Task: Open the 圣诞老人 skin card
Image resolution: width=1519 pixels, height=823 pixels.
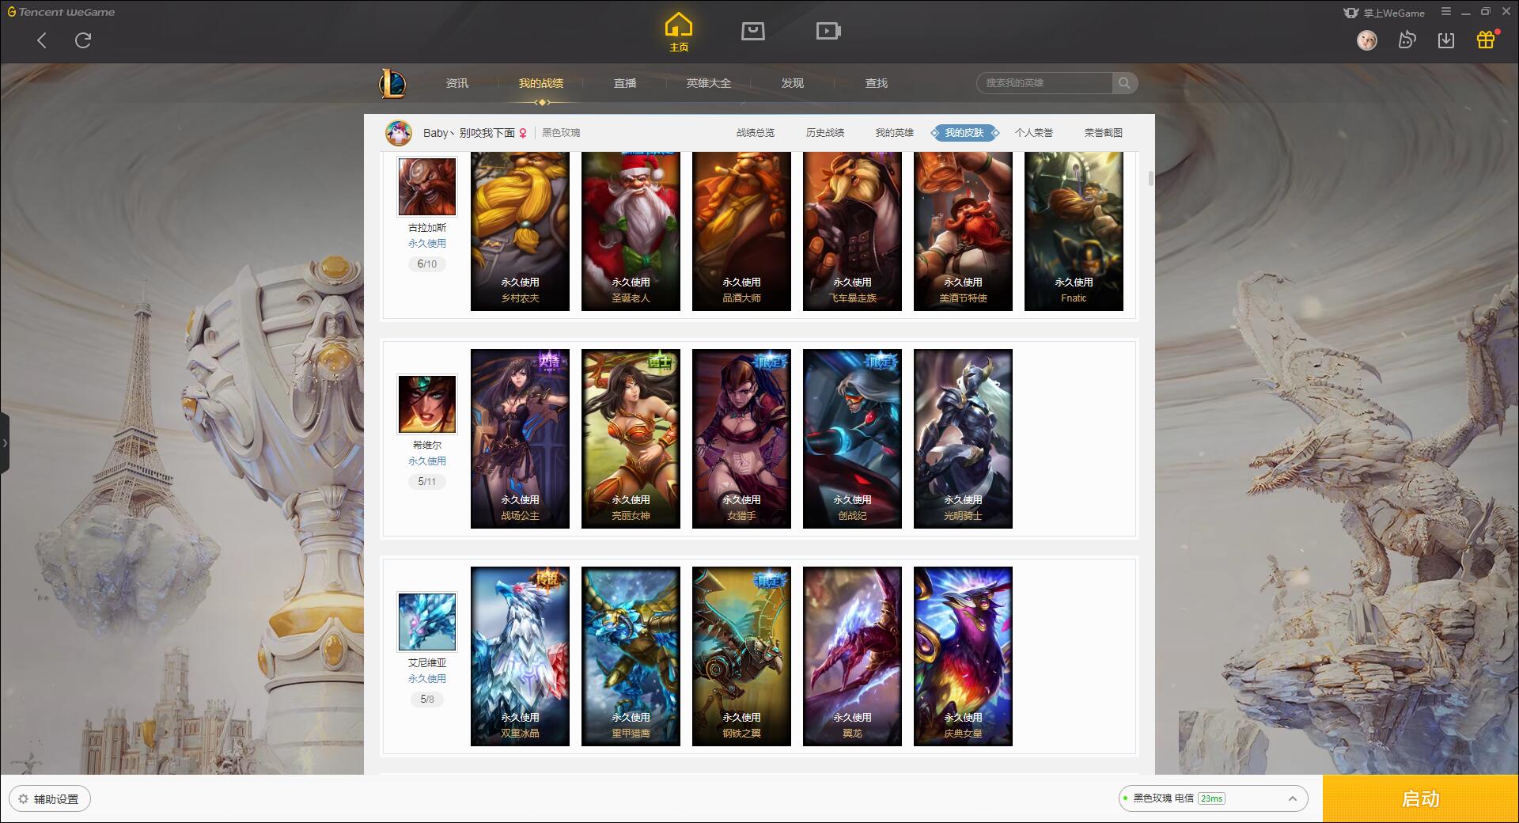Action: click(631, 231)
